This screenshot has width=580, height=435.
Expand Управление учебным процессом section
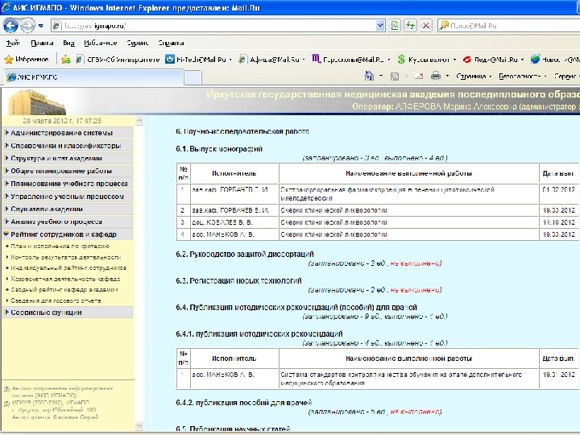point(68,196)
